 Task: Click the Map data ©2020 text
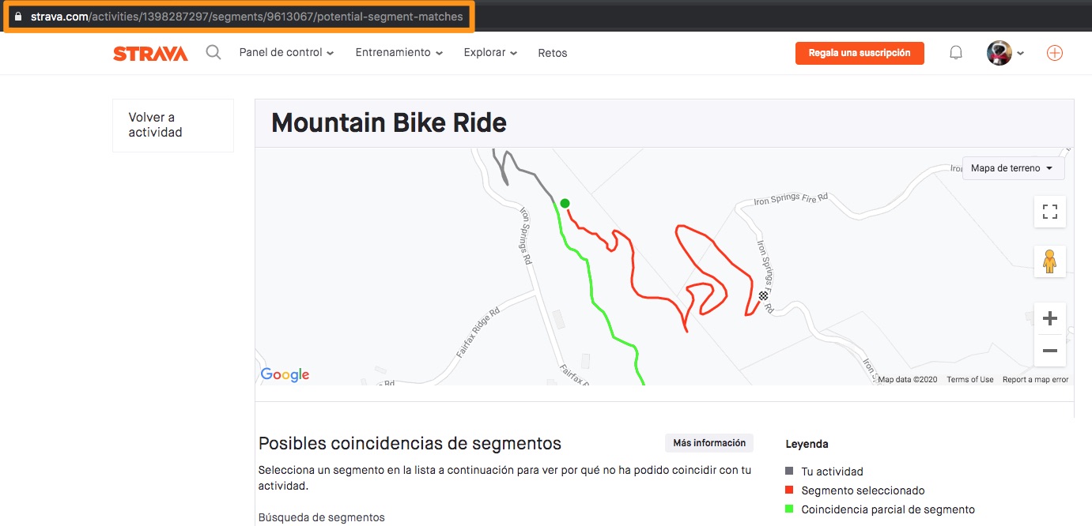pos(908,380)
